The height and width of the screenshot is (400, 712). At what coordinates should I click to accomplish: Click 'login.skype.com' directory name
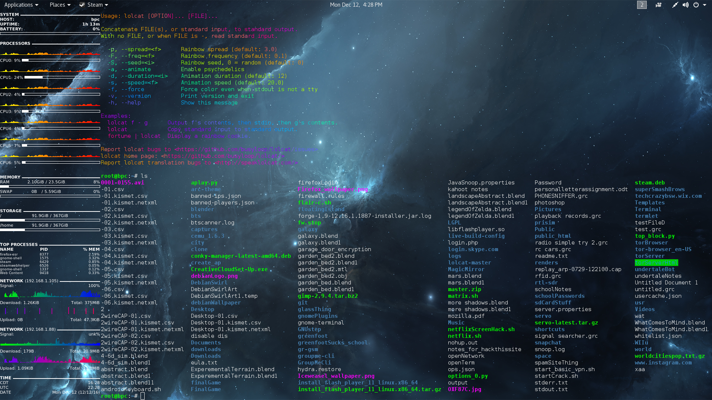(473, 249)
